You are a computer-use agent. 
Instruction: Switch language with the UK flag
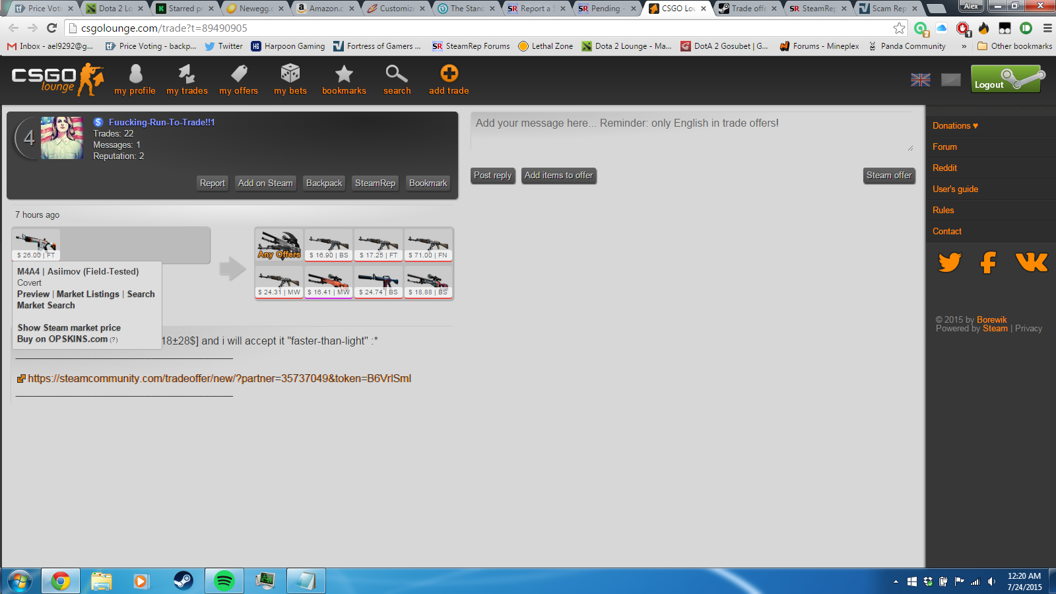click(x=920, y=80)
